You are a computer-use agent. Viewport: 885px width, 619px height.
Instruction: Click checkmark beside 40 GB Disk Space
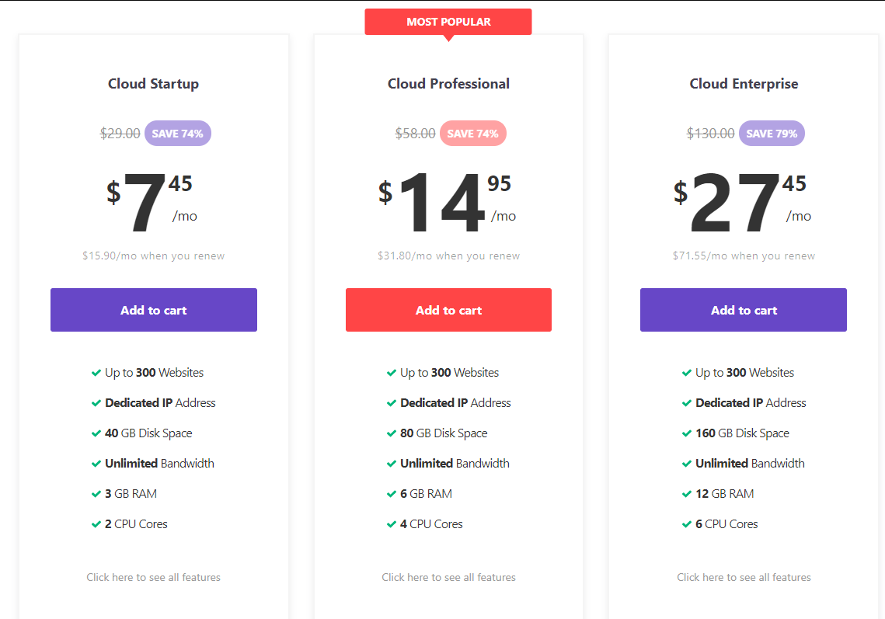[96, 433]
